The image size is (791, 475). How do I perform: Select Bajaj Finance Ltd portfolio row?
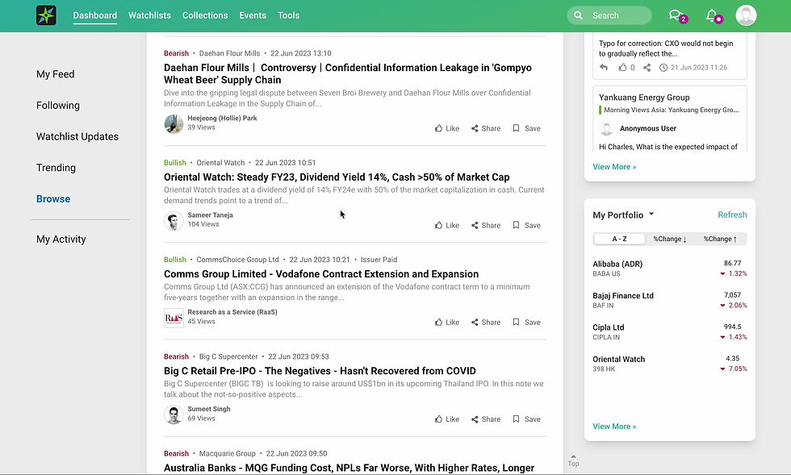(x=669, y=300)
